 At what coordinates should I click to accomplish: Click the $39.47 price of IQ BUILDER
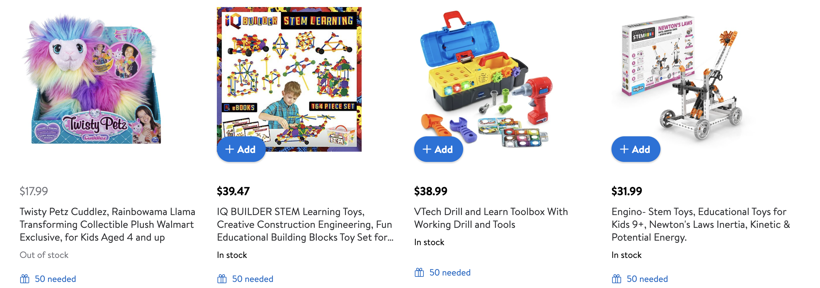click(x=233, y=191)
